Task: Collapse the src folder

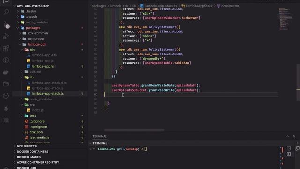Action: 22,105
